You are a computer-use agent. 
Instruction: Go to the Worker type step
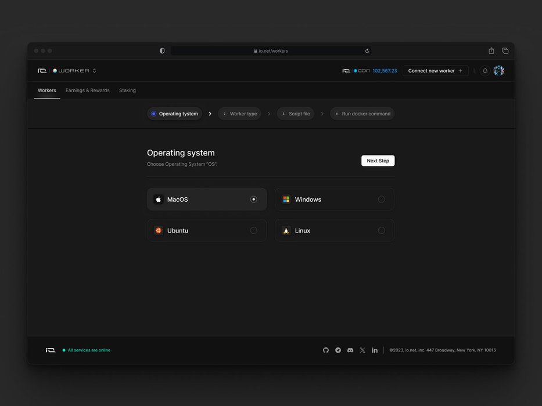(239, 114)
